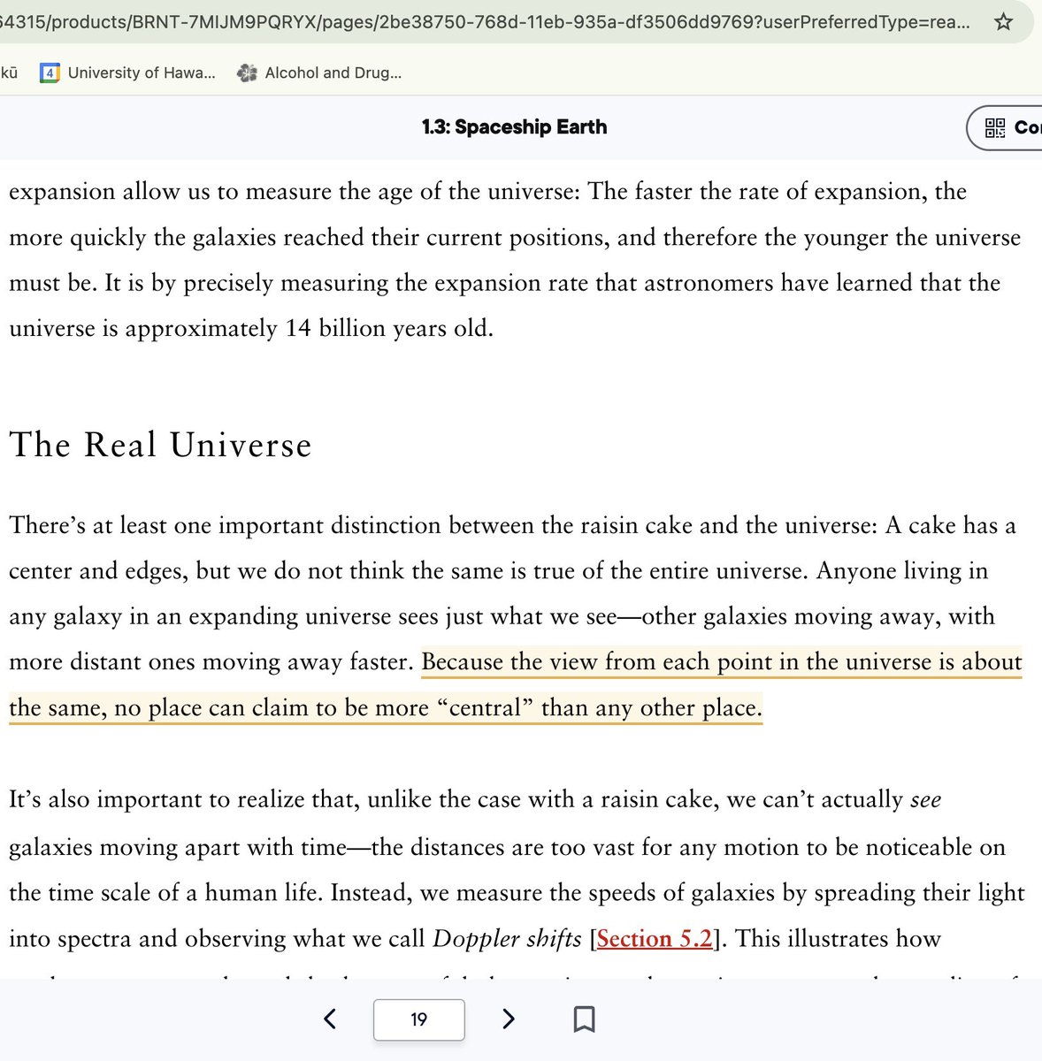This screenshot has height=1061, width=1042.
Task: Click the page number field showing 19
Action: [419, 1019]
